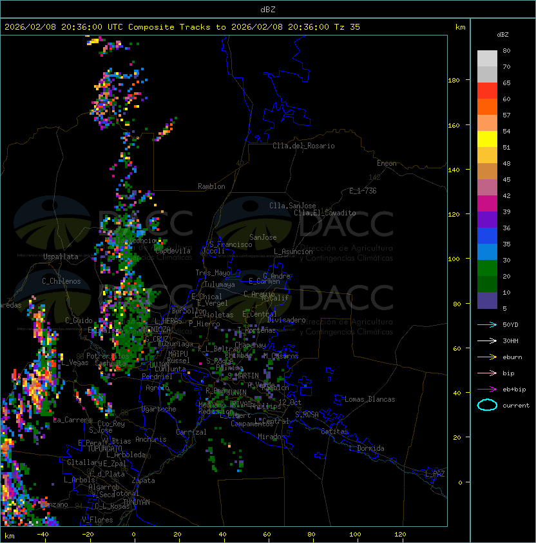Click the dBZ heading above the color scale
The width and height of the screenshot is (536, 543).
click(x=503, y=35)
